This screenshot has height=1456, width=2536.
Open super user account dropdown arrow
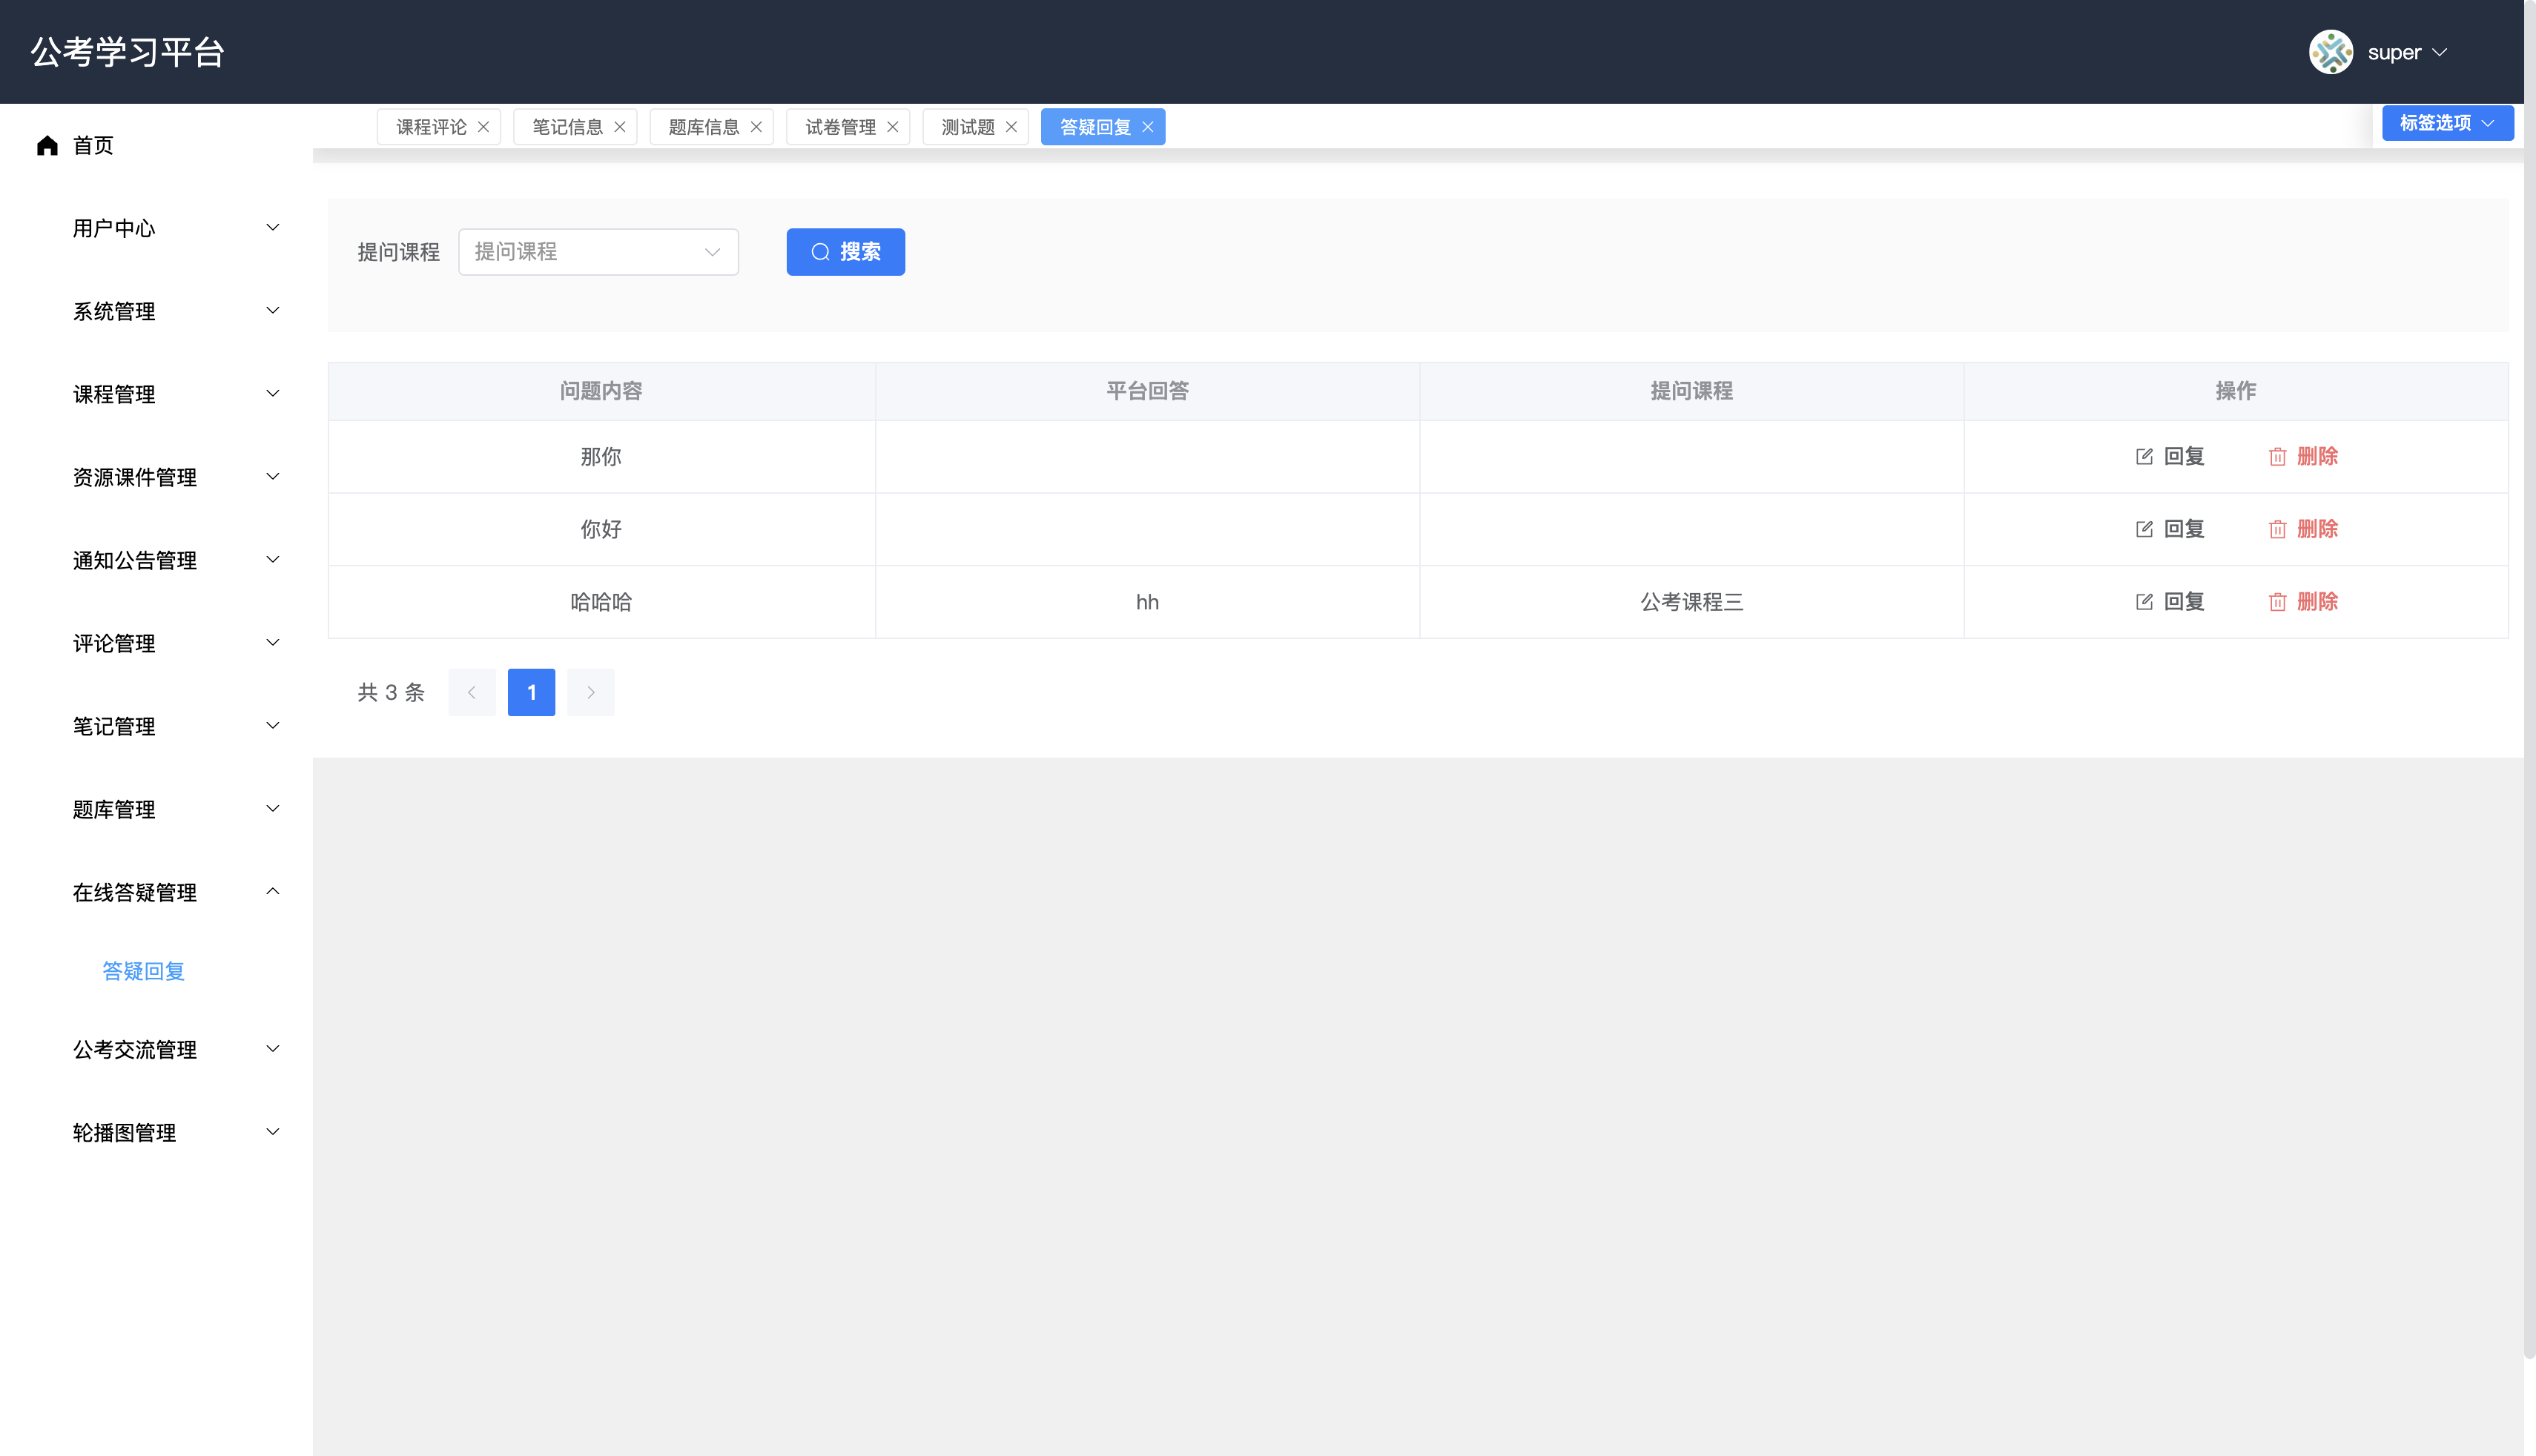click(2440, 52)
